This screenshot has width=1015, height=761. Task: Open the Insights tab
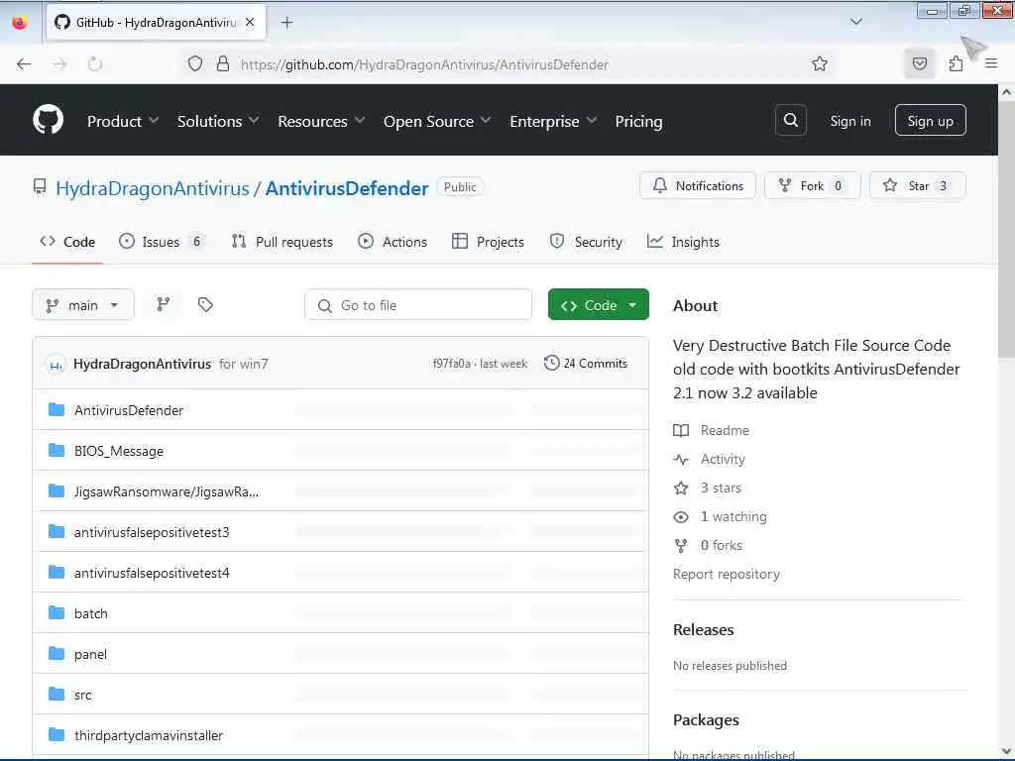[683, 242]
